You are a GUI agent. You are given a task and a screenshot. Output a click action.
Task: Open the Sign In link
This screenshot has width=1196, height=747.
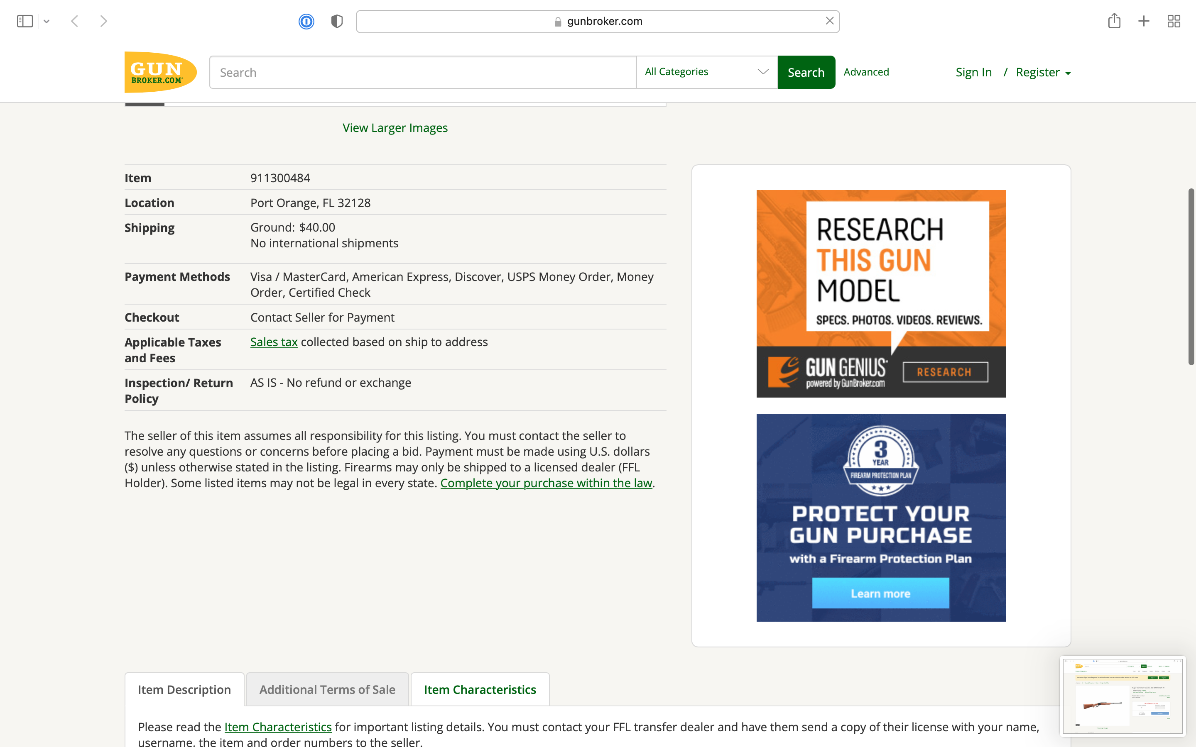pos(973,72)
